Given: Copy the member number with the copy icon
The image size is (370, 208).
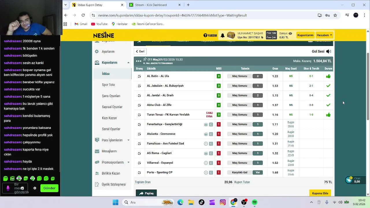Looking at the screenshot, I should coord(262,37).
